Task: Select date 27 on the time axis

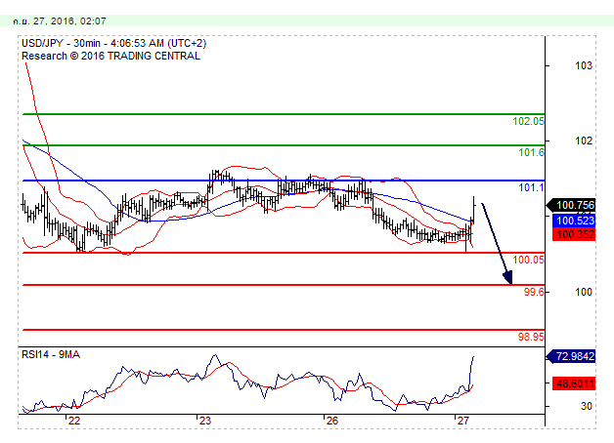Action: click(462, 421)
